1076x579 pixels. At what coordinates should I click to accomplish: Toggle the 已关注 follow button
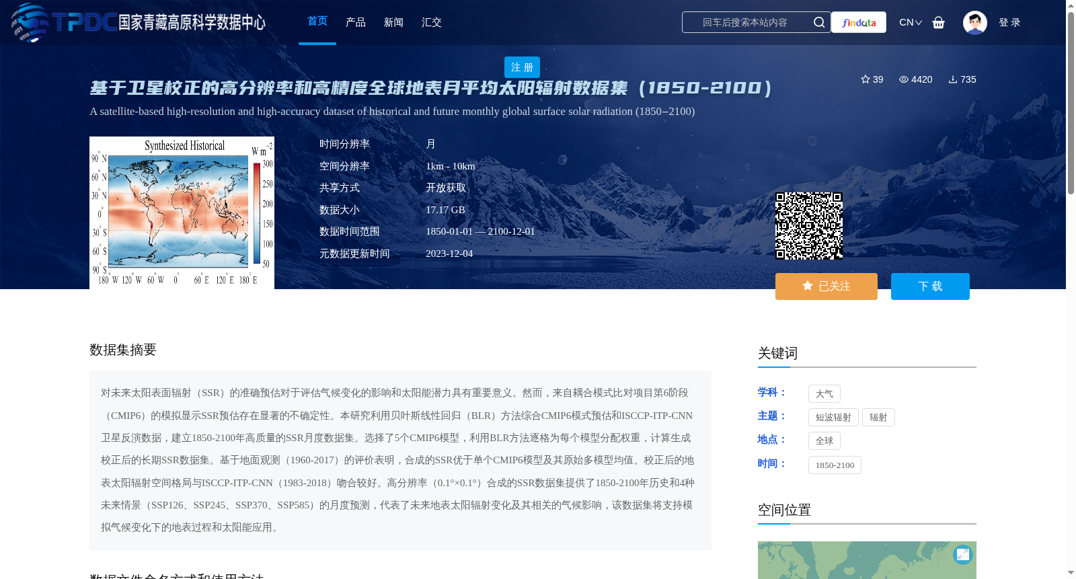[827, 286]
